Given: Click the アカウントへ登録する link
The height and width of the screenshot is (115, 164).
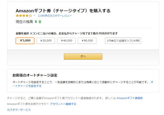Looking at the screenshot, I should 63,104.
